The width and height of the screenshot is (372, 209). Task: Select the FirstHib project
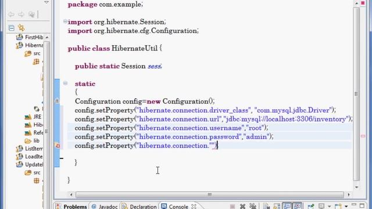tap(30, 37)
